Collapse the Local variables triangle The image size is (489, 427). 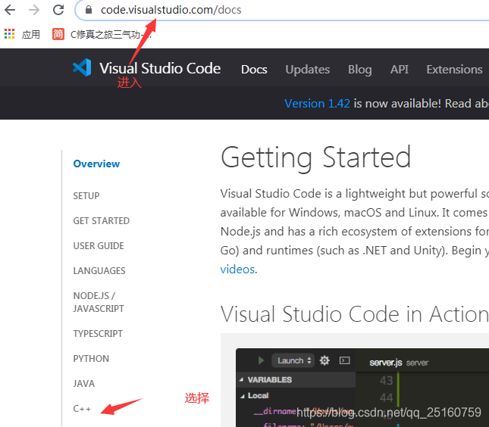(243, 396)
